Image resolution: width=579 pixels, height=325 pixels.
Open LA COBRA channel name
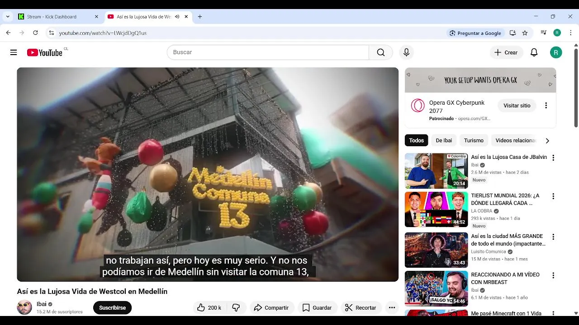pos(481,211)
